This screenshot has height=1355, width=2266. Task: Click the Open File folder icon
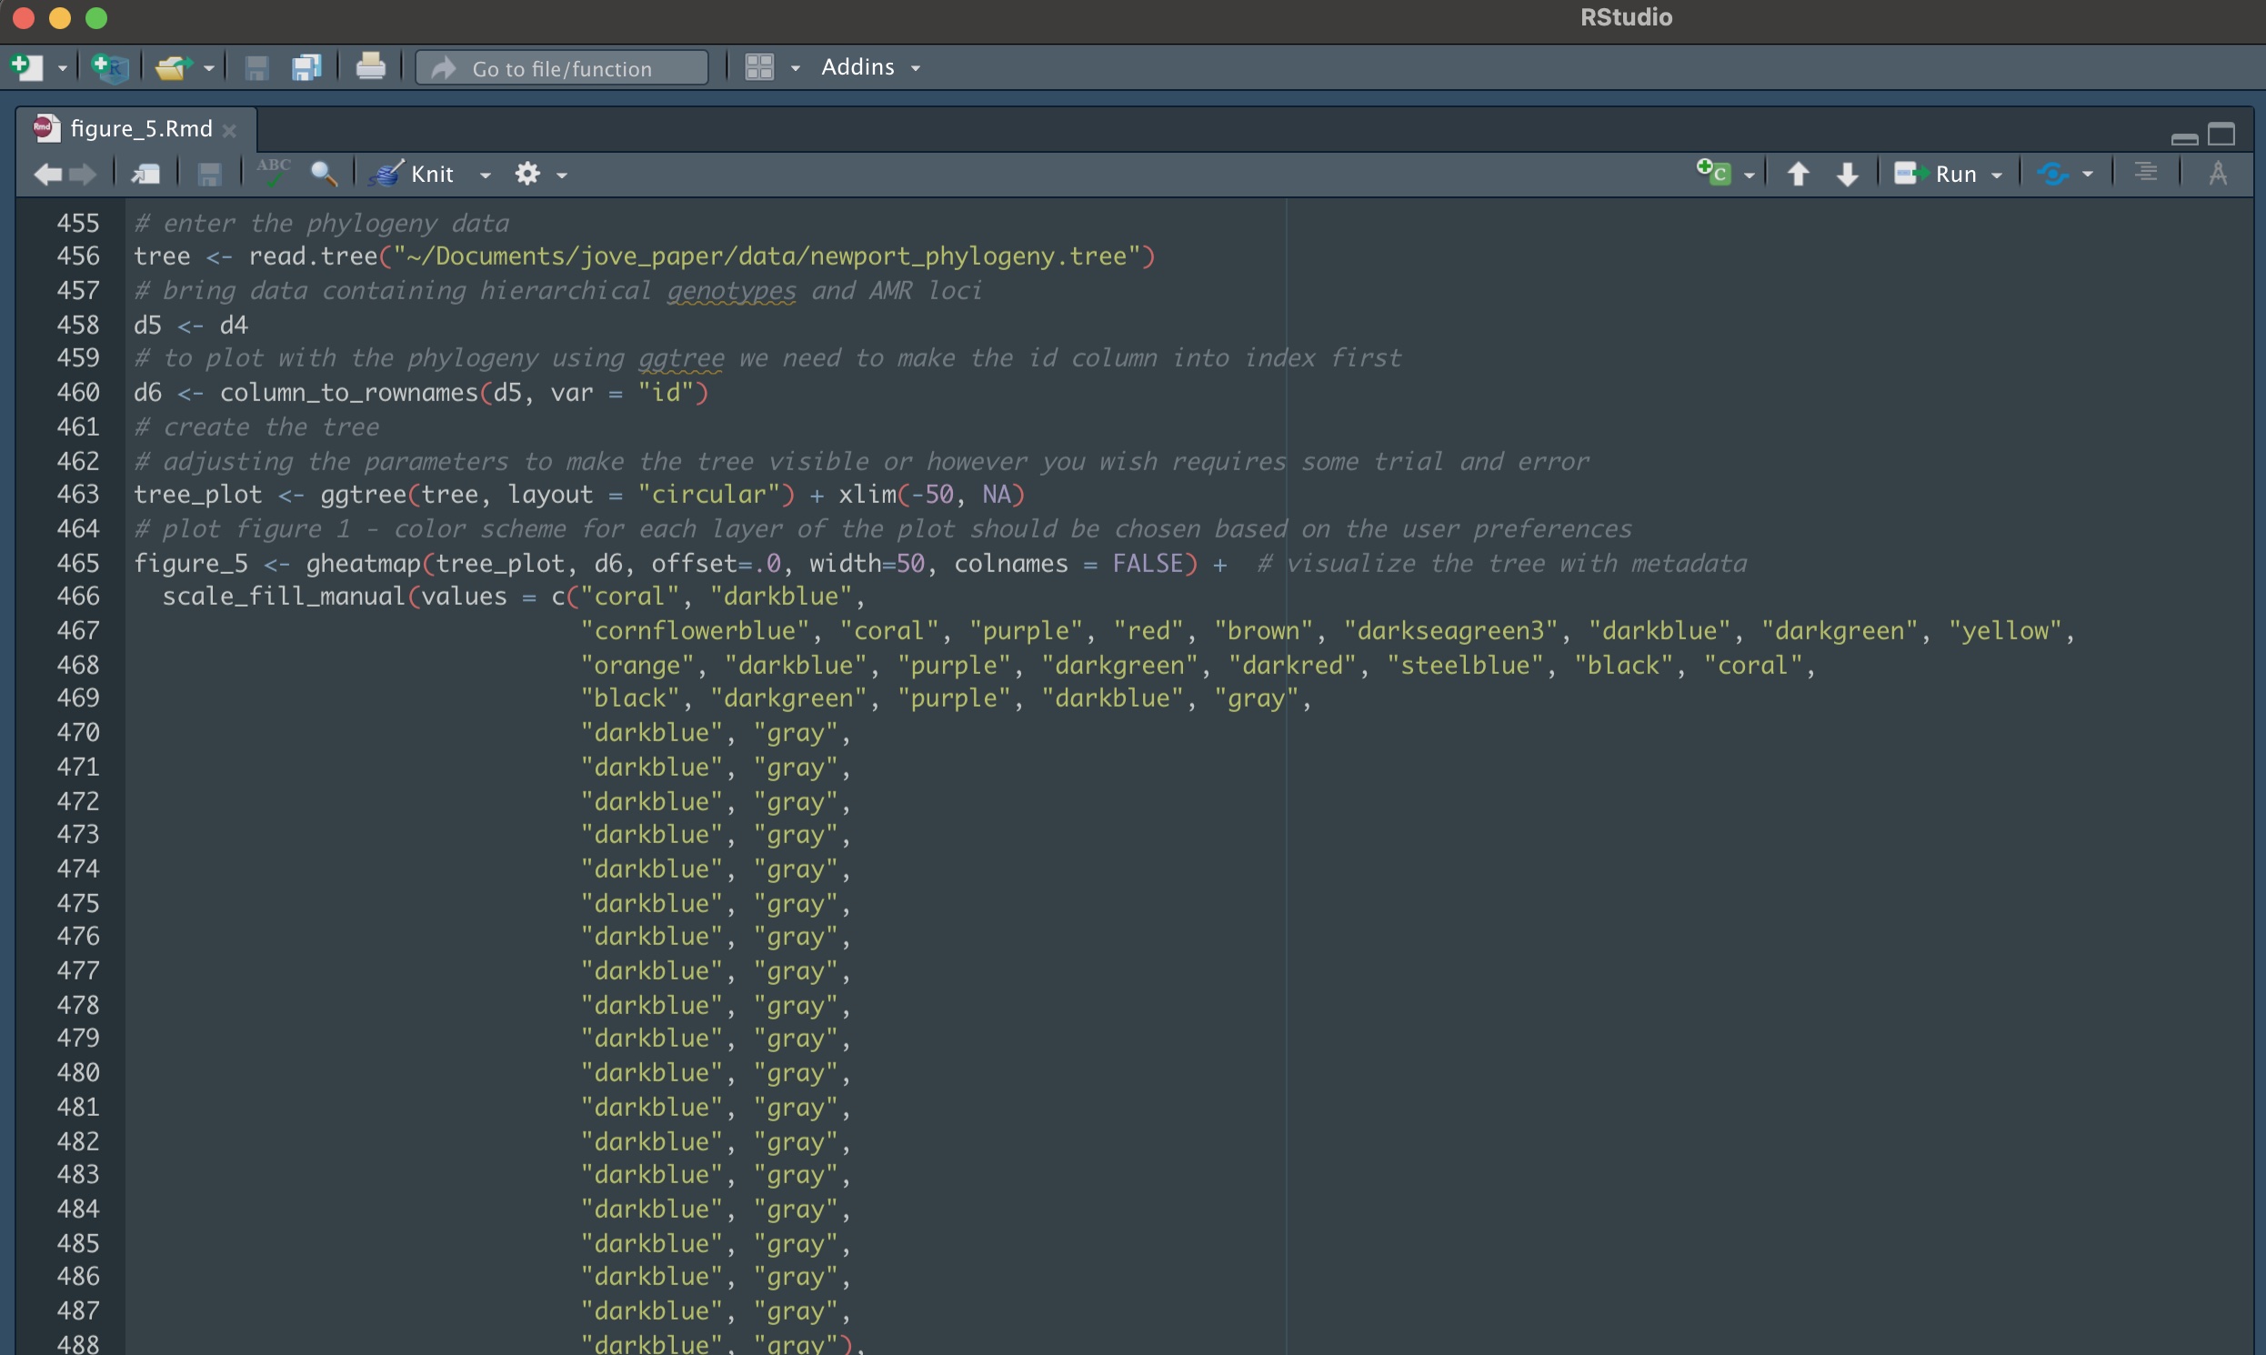click(172, 67)
